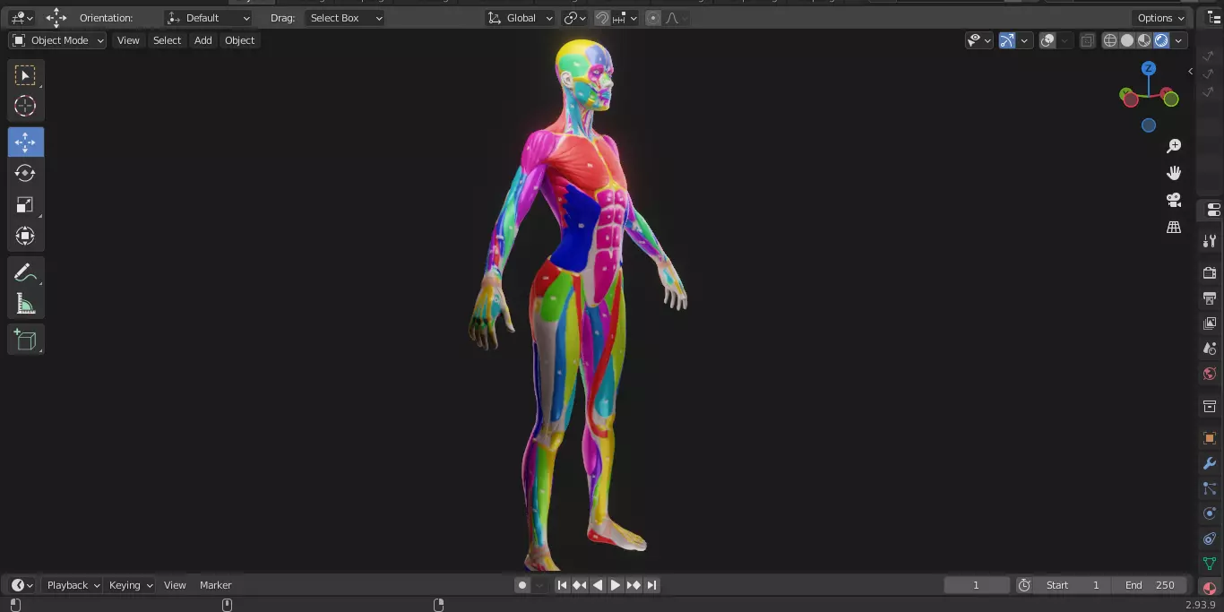
Task: Open the Physics properties tab
Action: click(x=1210, y=513)
